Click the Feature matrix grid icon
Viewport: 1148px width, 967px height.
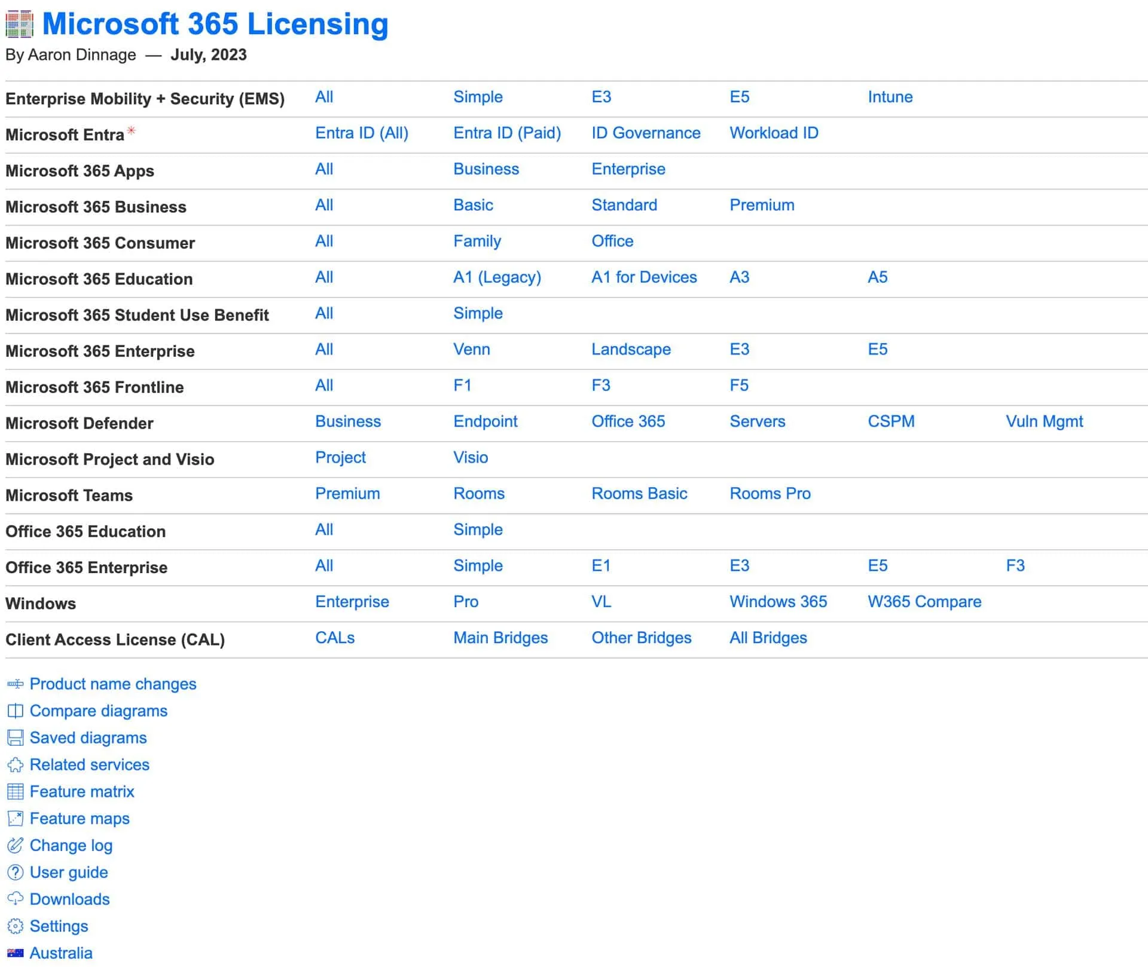pyautogui.click(x=15, y=791)
